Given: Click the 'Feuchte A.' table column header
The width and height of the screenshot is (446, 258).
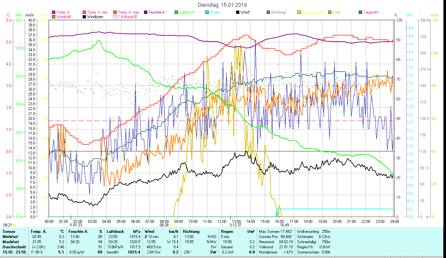Looking at the screenshot, I should (78, 232).
